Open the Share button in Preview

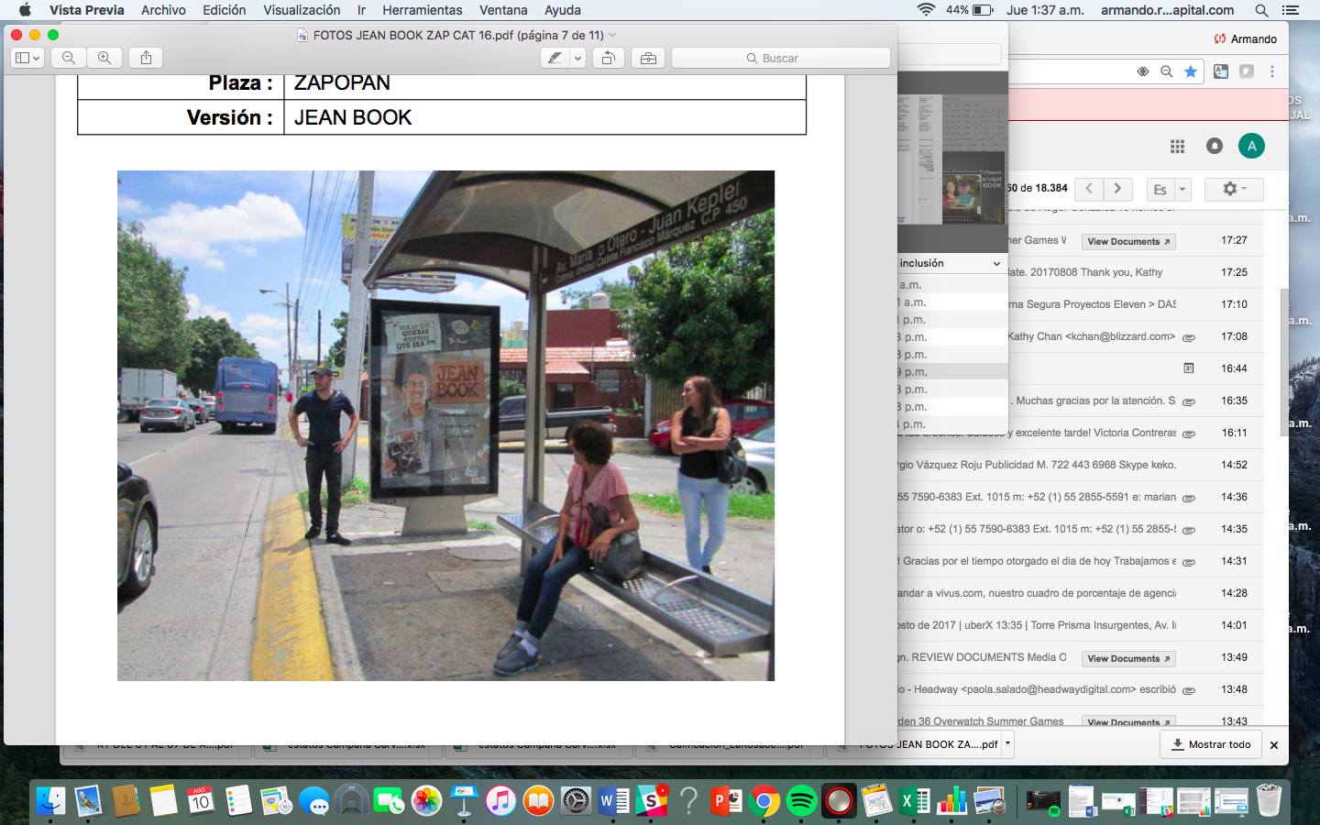click(147, 58)
